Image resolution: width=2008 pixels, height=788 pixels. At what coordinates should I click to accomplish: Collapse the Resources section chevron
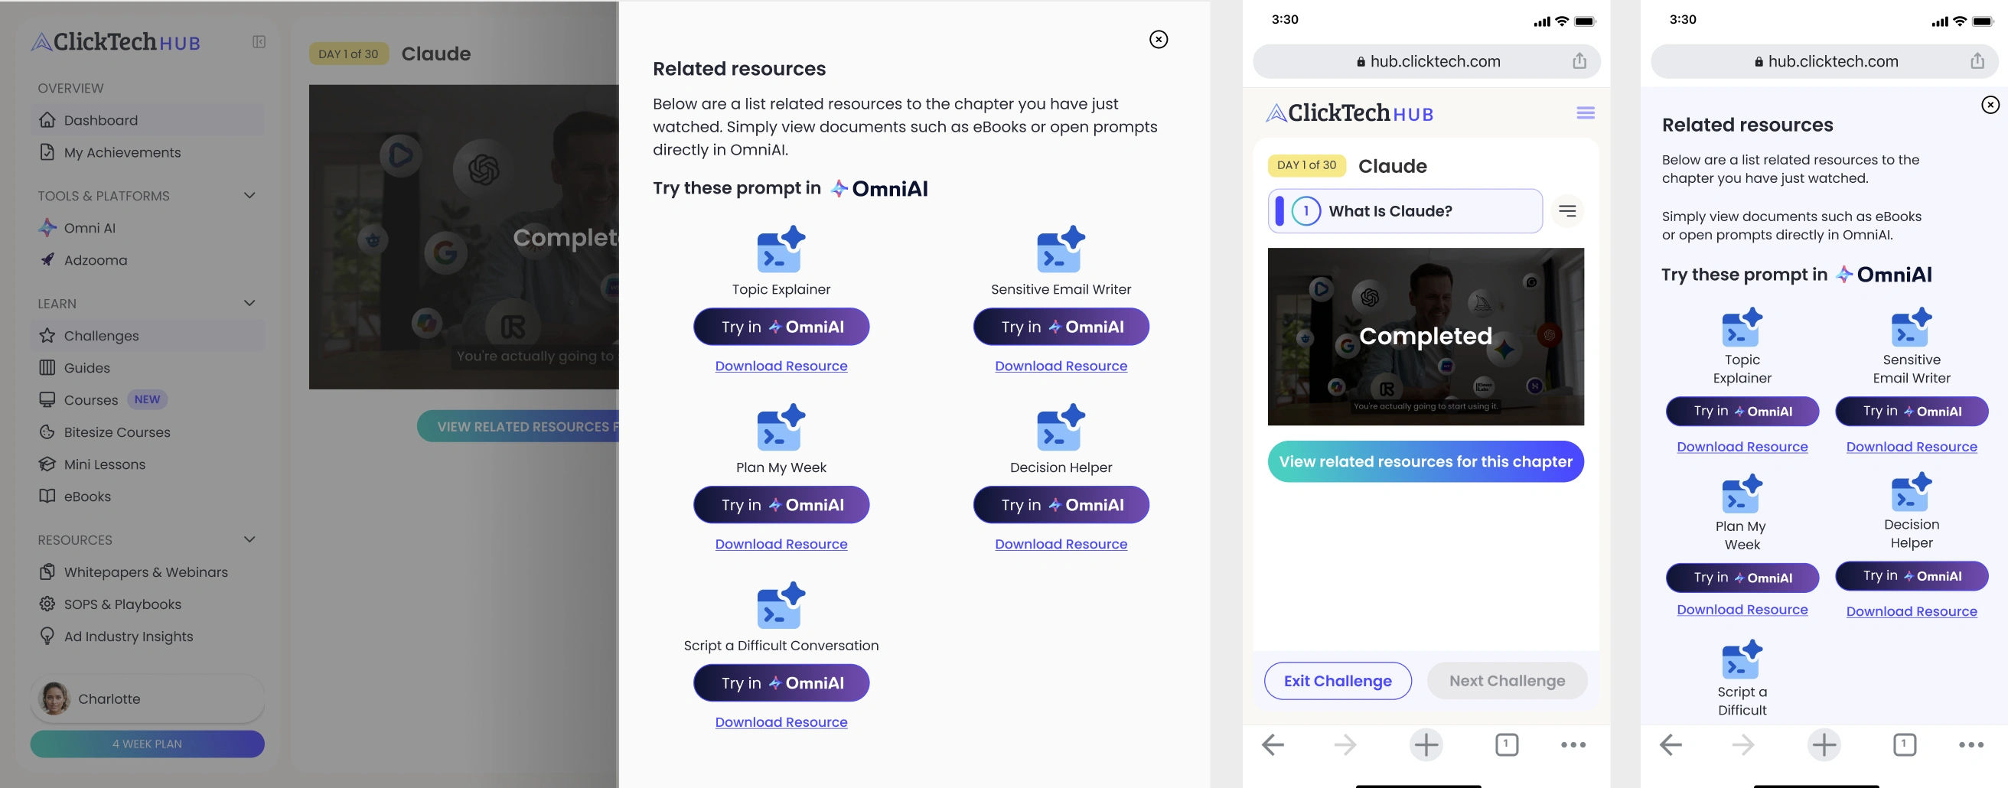(x=249, y=539)
